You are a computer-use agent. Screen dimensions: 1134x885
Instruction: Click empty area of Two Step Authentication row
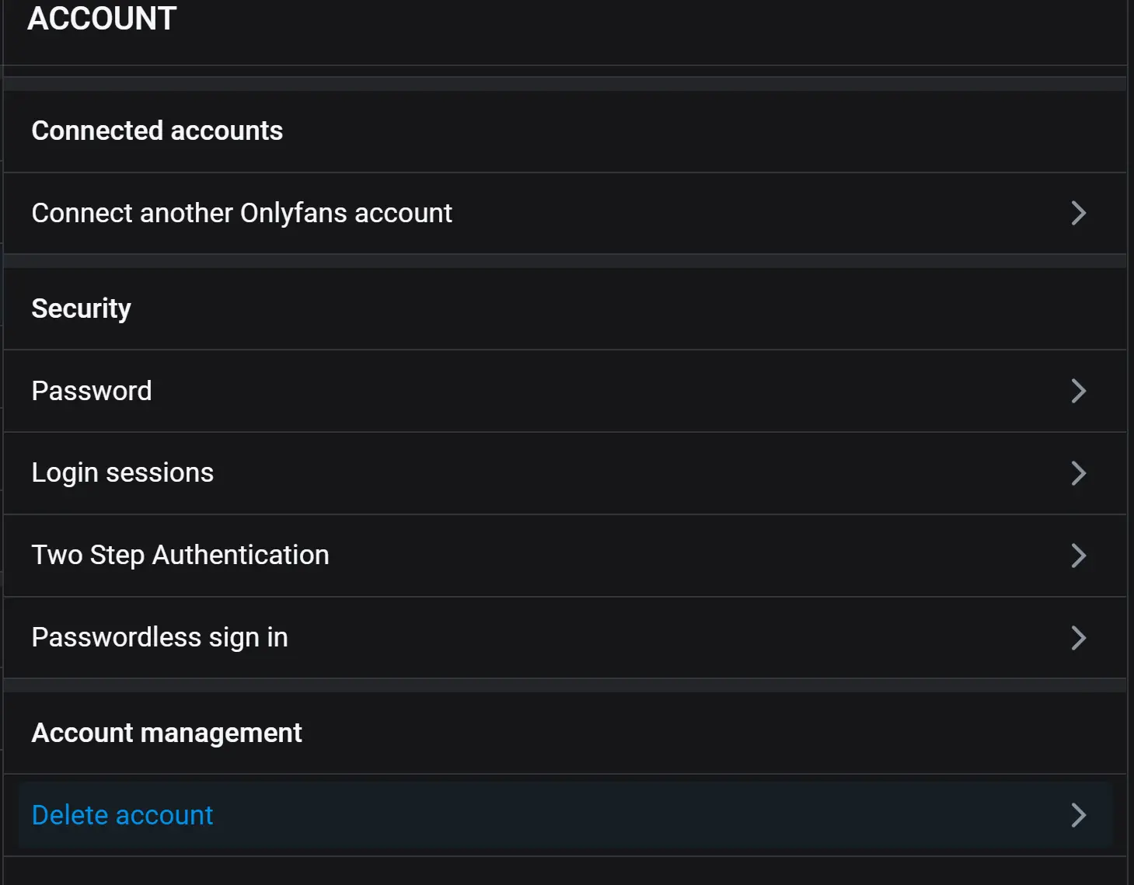pos(661,556)
